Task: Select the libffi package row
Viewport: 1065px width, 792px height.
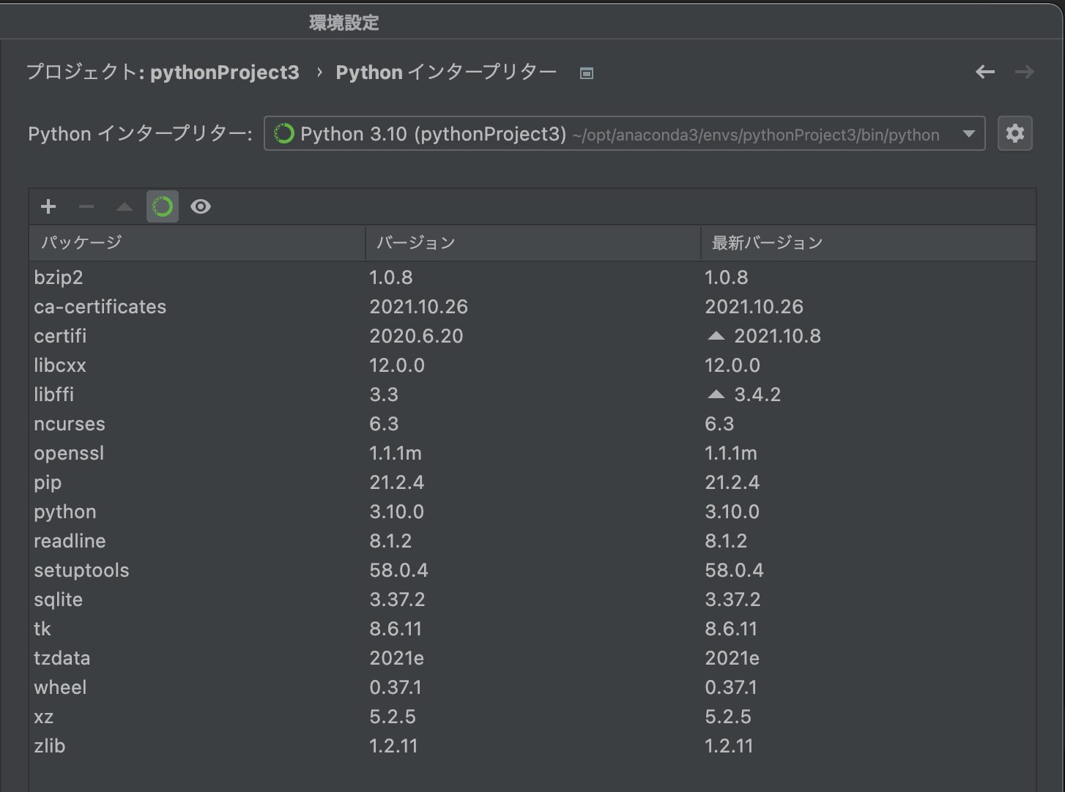Action: (54, 395)
